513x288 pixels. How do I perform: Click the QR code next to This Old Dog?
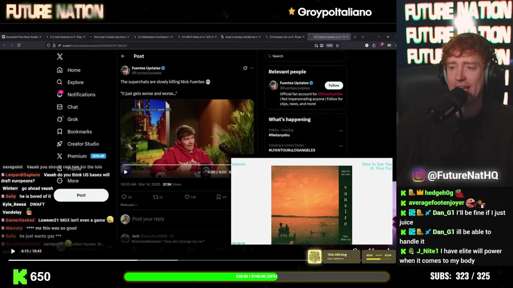[315, 257]
